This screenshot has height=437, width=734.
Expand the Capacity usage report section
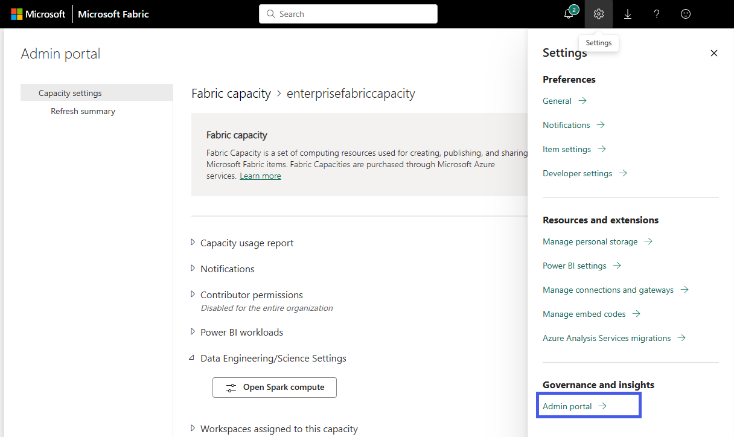pyautogui.click(x=193, y=243)
